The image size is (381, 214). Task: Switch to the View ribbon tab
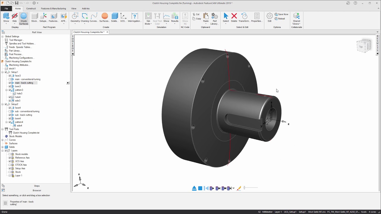[x=74, y=9]
